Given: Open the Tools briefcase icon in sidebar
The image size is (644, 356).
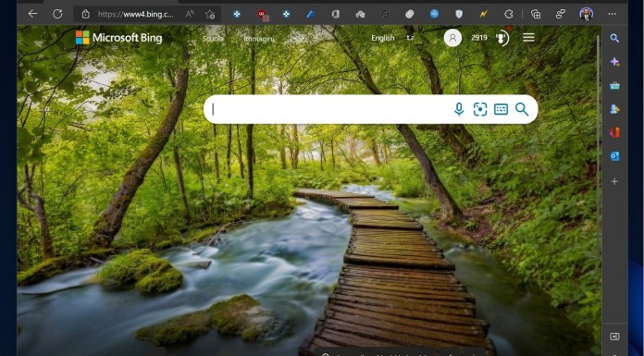Looking at the screenshot, I should pos(614,85).
